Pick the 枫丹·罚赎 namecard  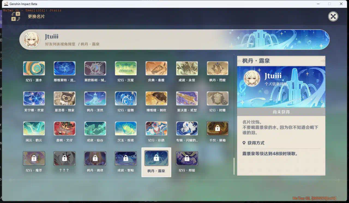click(x=218, y=68)
